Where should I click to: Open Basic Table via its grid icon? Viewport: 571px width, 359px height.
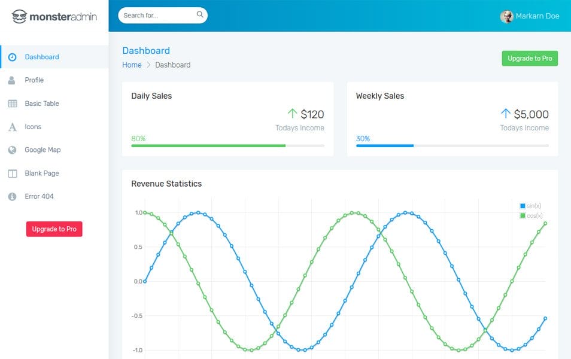(13, 103)
